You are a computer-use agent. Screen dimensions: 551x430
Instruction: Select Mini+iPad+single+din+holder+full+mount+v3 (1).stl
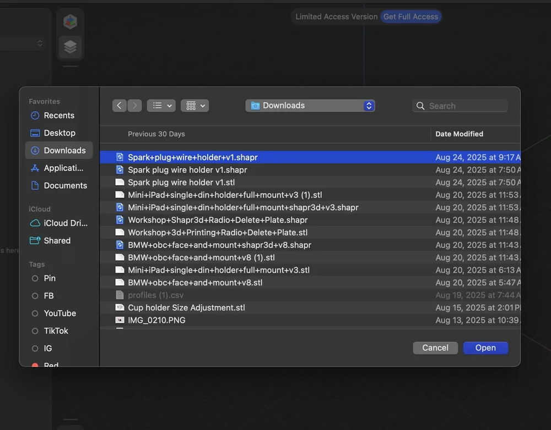coord(310,195)
